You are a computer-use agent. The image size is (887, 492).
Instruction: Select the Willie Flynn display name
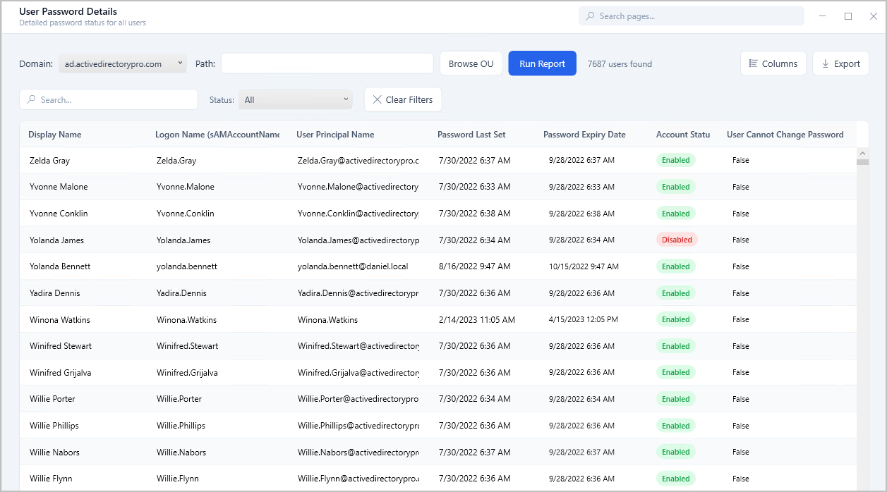click(51, 479)
